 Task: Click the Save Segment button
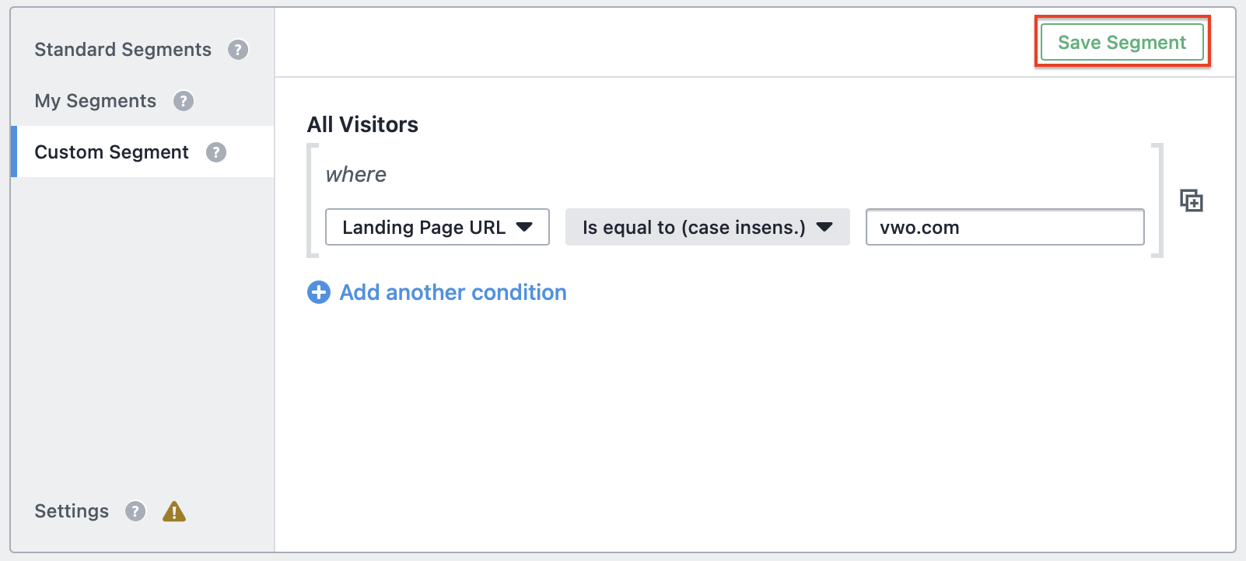(1122, 42)
